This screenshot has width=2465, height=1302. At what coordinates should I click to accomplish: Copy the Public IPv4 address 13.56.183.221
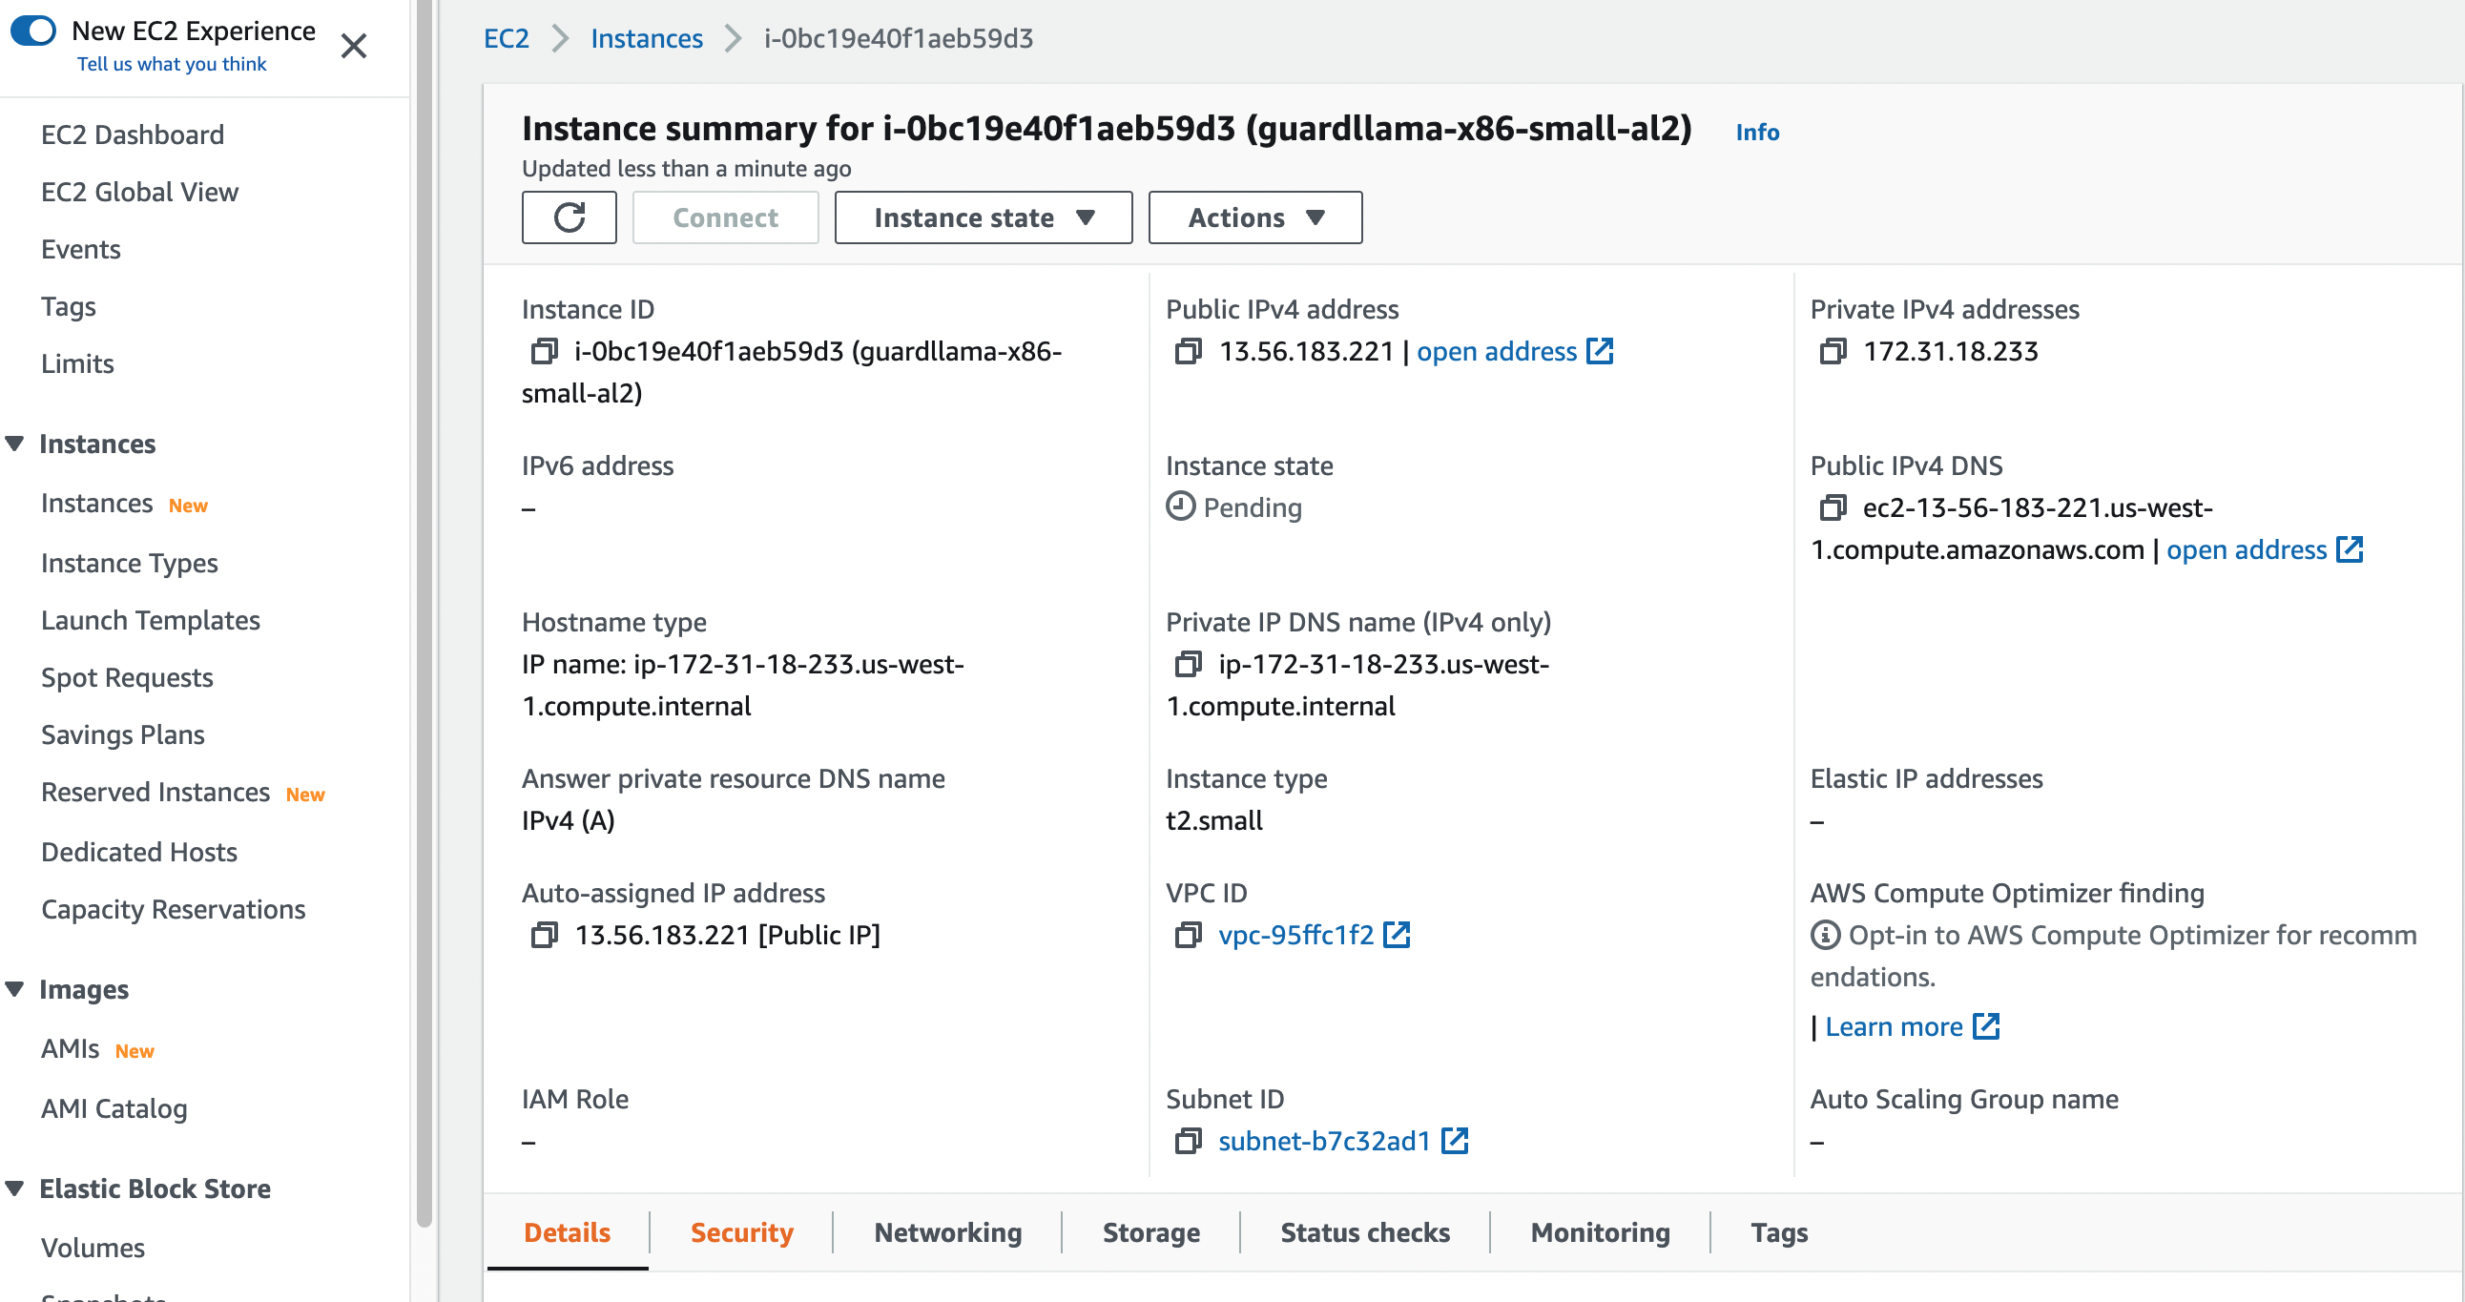tap(1188, 351)
